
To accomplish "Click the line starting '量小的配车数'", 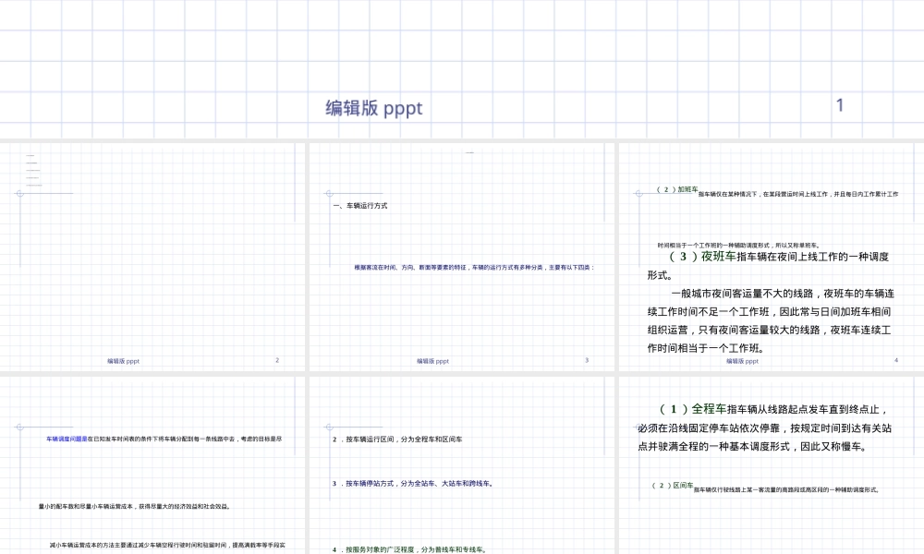I will pyautogui.click(x=135, y=506).
